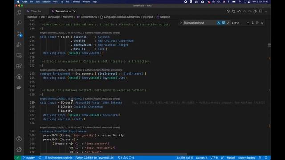
Task: Open notifications bell in status bar
Action: [x=266, y=158]
